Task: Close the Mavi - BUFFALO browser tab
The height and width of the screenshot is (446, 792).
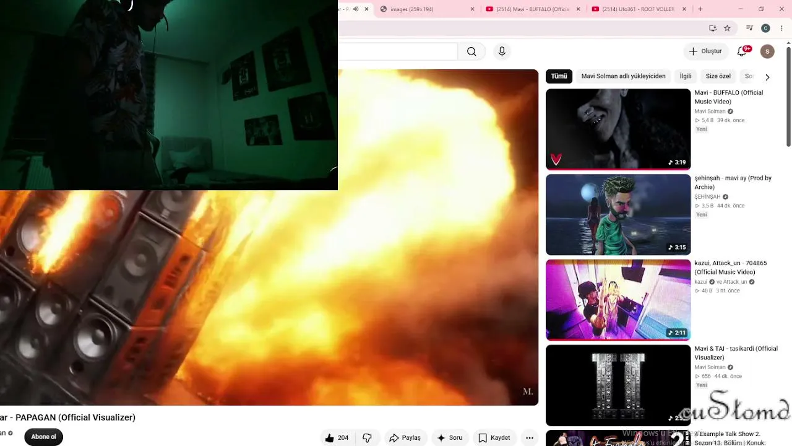Action: click(x=579, y=9)
